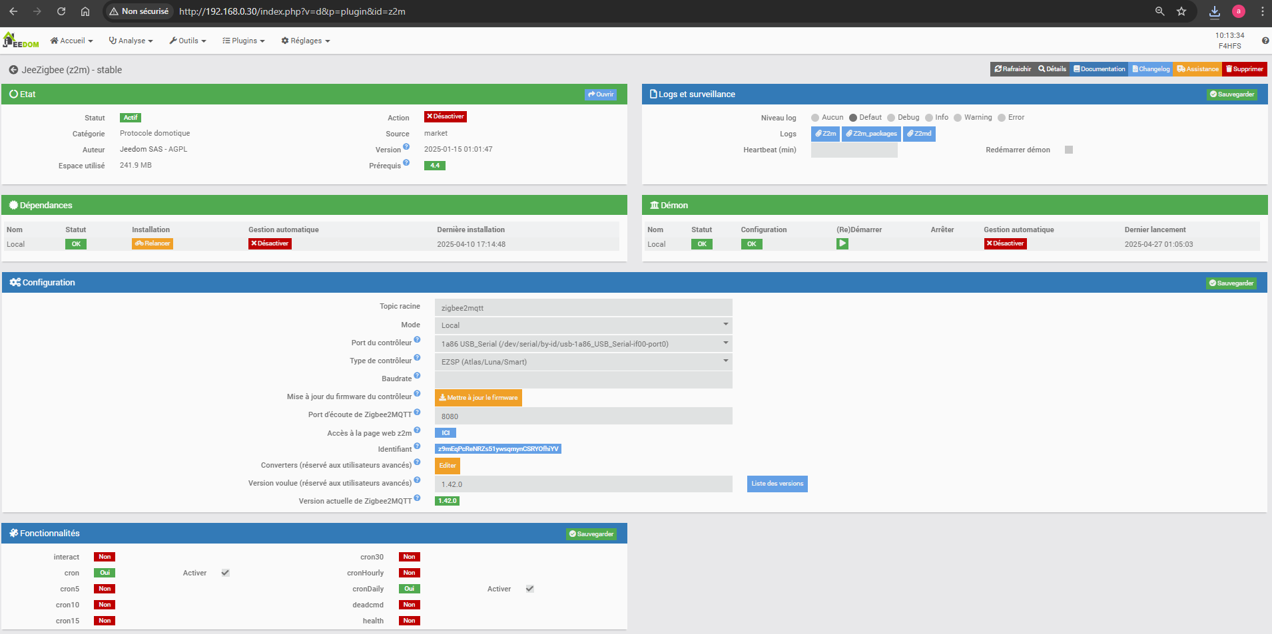Click Désactiver in the Etat panel
This screenshot has width=1272, height=634.
click(446, 116)
